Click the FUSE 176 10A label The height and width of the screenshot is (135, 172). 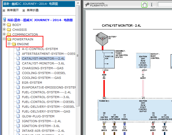point(109,57)
